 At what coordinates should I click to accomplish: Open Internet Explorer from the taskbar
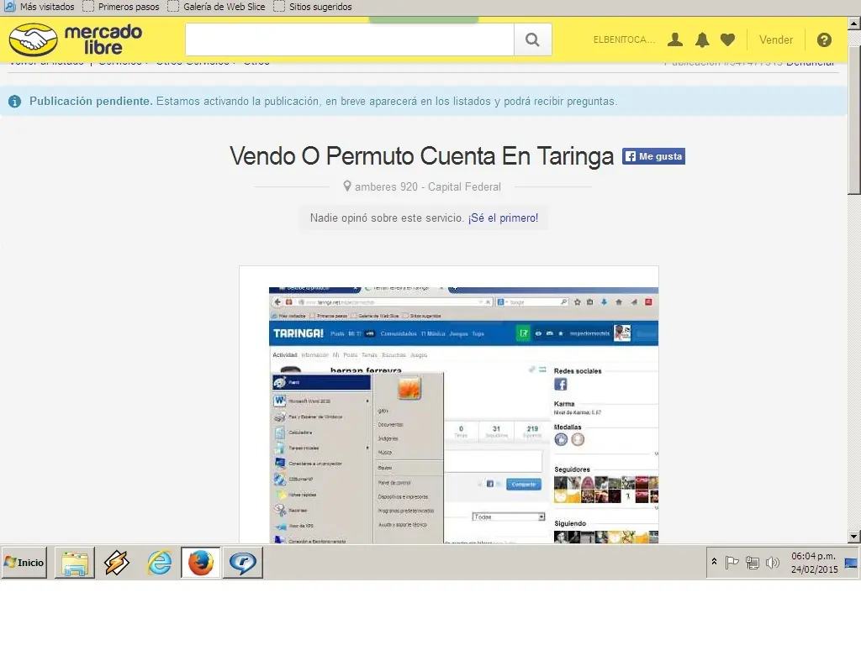[159, 562]
